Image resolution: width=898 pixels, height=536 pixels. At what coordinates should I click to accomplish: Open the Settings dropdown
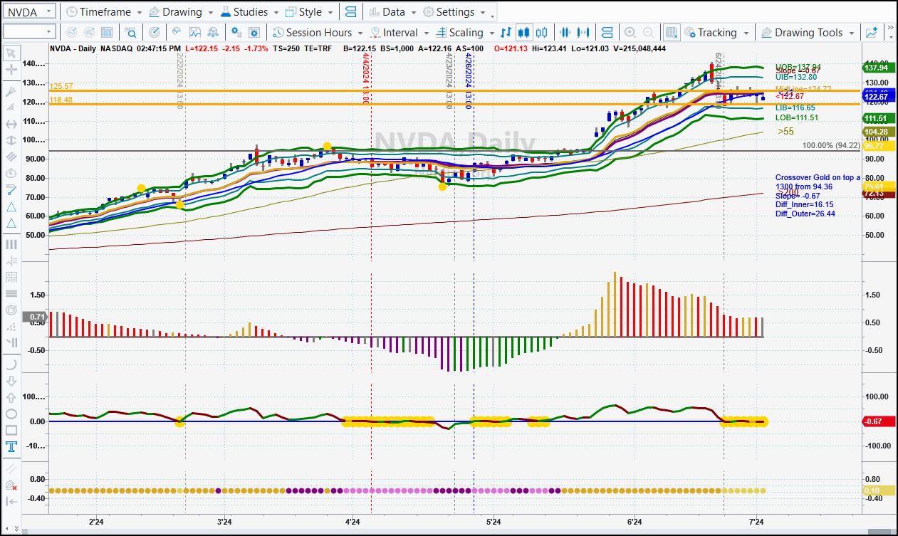(x=454, y=12)
